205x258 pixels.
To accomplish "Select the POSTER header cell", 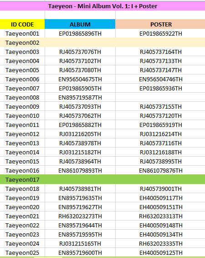I will tap(160, 24).
